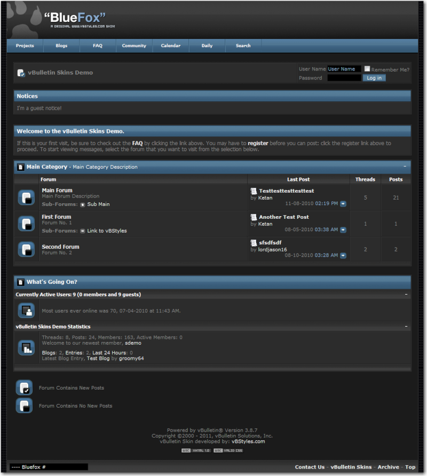Click the Second Forum status icon
The height and width of the screenshot is (476, 427).
click(27, 249)
